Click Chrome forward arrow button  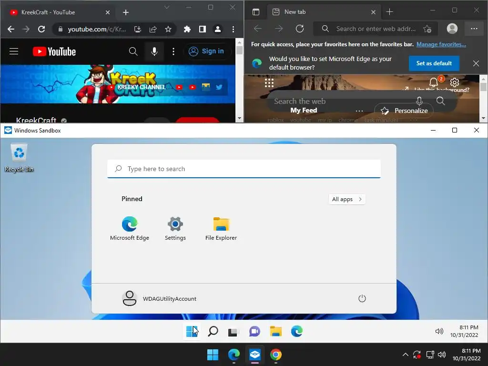click(x=26, y=29)
